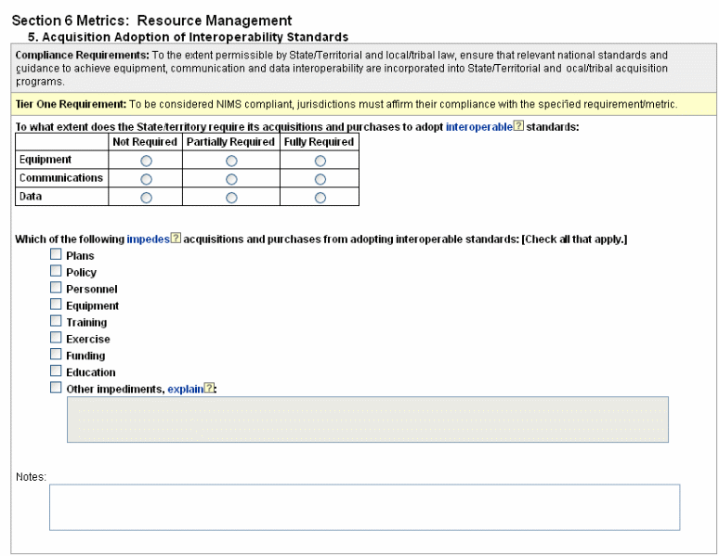Toggle the Other impediments checkbox
The height and width of the screenshot is (556, 719).
point(56,388)
